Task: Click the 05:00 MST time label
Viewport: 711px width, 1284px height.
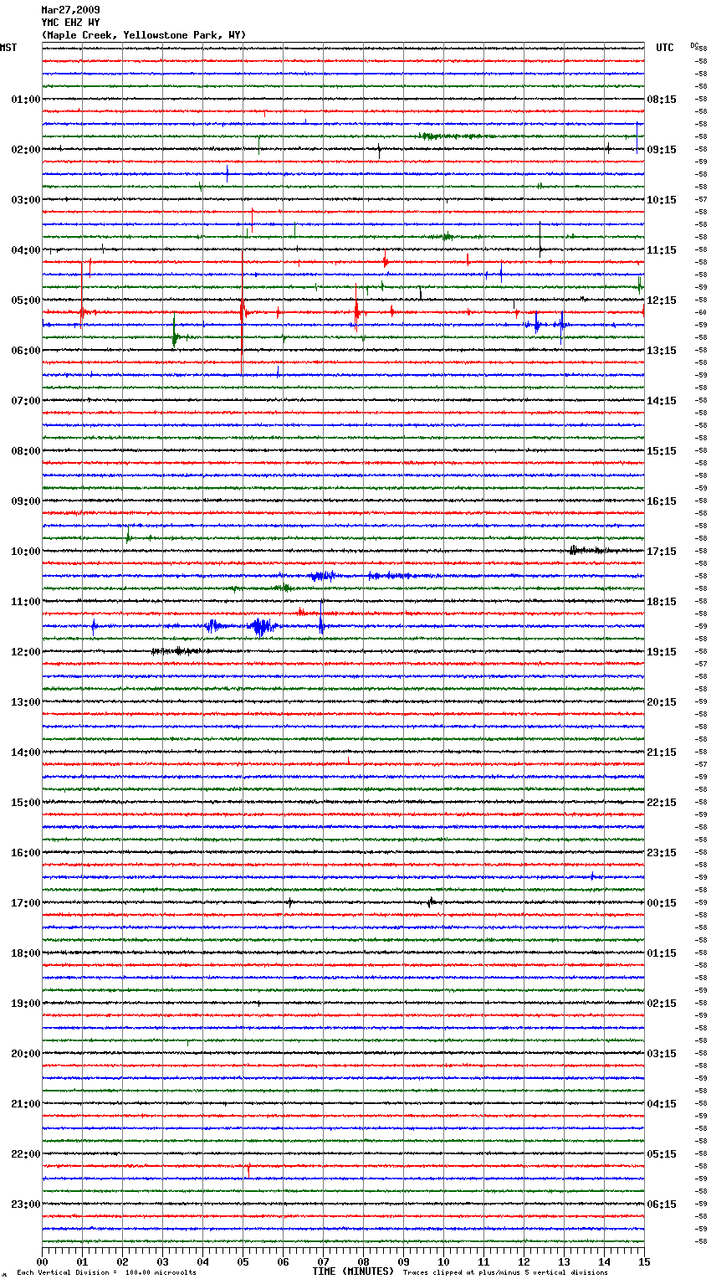Action: click(26, 300)
